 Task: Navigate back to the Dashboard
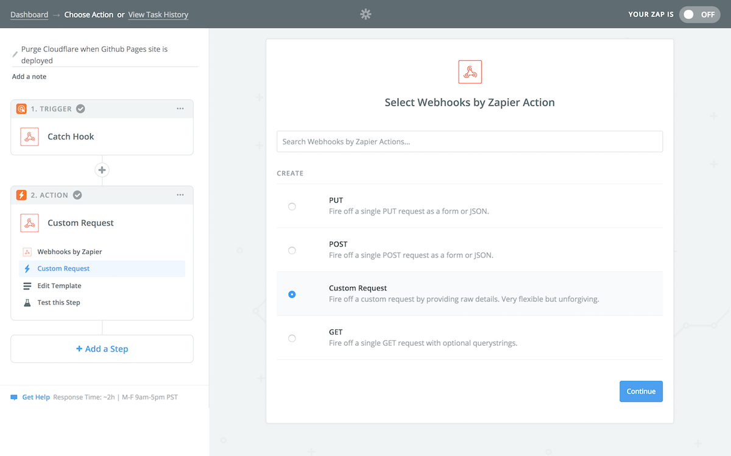29,14
